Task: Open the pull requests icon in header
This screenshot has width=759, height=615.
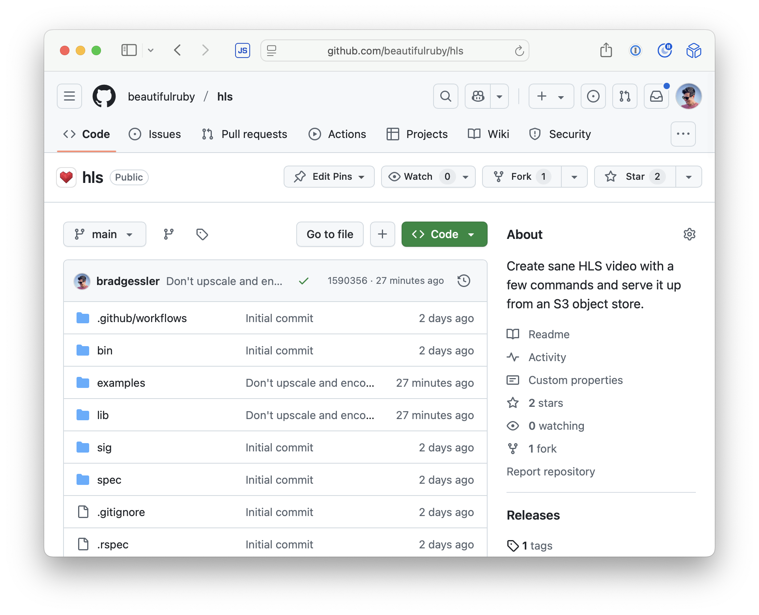Action: [625, 96]
